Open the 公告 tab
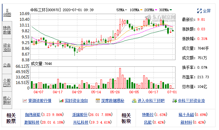 click(x=7, y=65)
